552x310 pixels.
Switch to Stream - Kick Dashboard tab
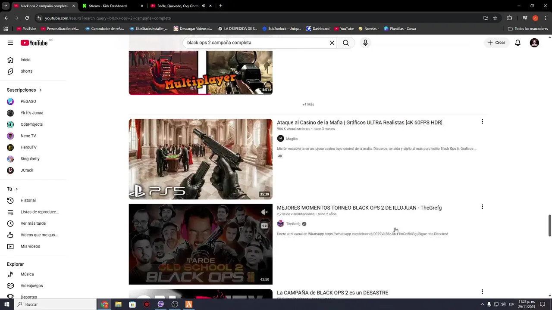[x=112, y=6]
